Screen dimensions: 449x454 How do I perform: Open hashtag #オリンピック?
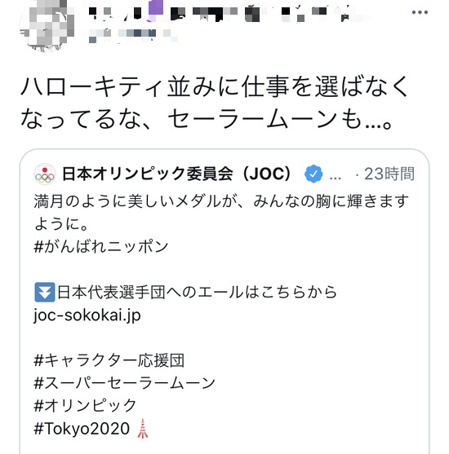[85, 406]
